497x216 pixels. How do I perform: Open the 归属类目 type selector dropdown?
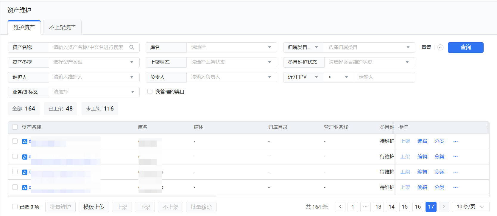coord(303,47)
